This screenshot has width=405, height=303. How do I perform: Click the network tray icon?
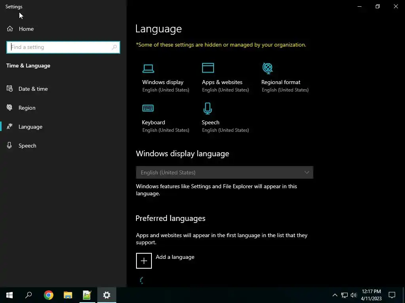point(344,295)
